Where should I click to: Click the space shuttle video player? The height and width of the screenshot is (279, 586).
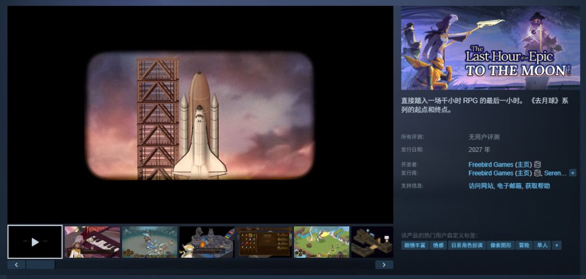pos(200,115)
